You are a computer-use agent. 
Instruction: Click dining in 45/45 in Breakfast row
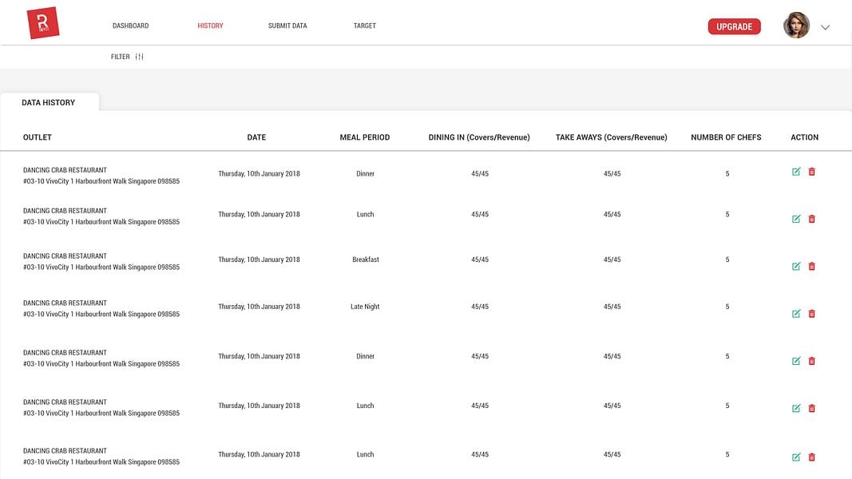480,259
